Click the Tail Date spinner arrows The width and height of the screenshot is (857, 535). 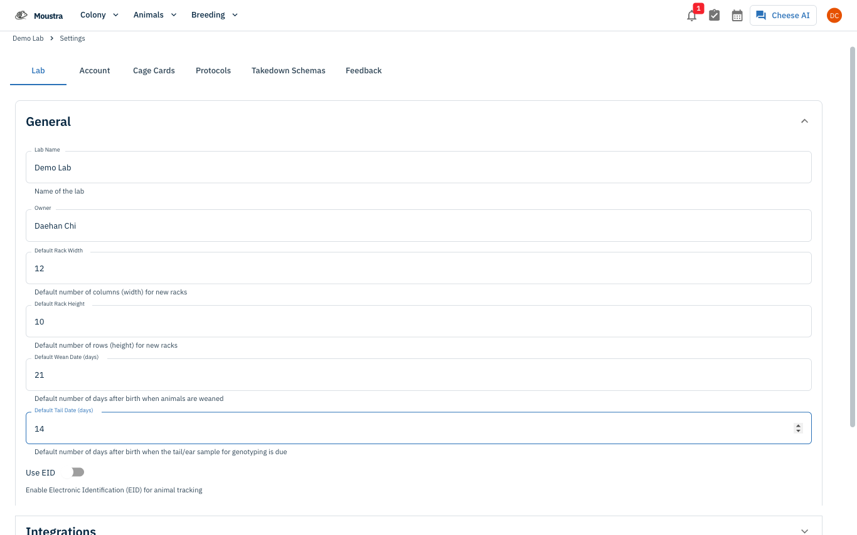pos(798,429)
